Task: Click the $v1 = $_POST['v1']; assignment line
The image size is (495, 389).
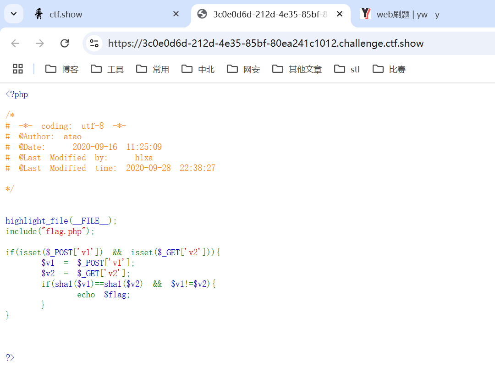Action: pyautogui.click(x=88, y=263)
